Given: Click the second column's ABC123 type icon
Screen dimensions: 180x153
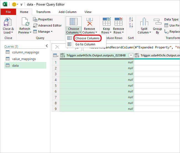Looking at the screenshot, I should tap(137, 55).
